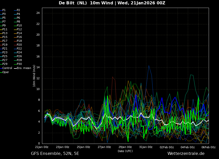The image size is (219, 159).
Task: Click the Wetterzentrale.de text
Action: (186, 154)
